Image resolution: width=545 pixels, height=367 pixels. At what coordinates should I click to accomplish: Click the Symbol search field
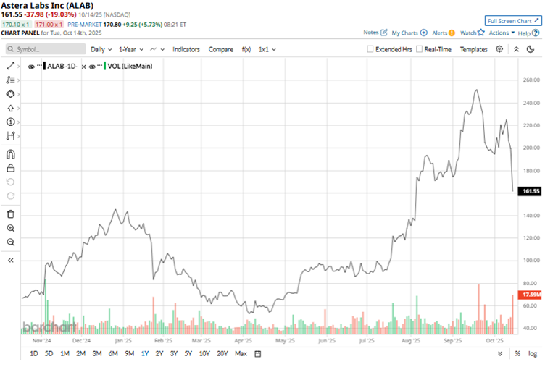(46, 49)
